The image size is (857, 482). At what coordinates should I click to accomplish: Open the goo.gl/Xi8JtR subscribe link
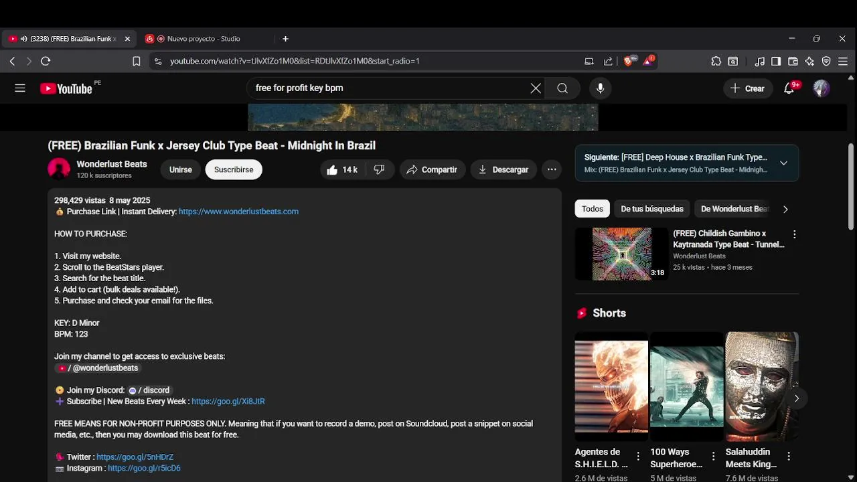pyautogui.click(x=228, y=401)
